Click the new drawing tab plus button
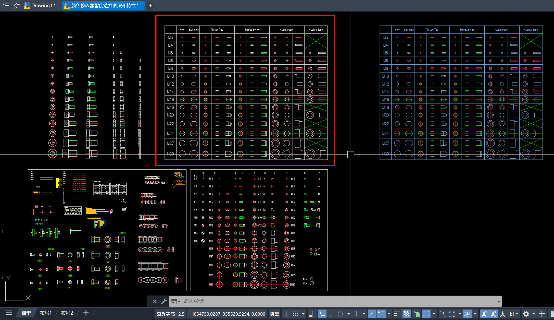Image resolution: width=554 pixels, height=320 pixels. (x=150, y=6)
